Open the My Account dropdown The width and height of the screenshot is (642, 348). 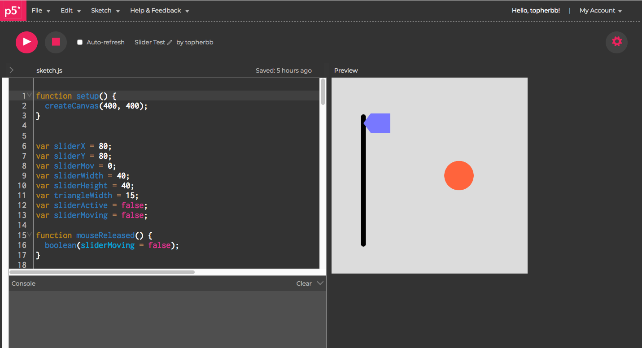point(601,10)
